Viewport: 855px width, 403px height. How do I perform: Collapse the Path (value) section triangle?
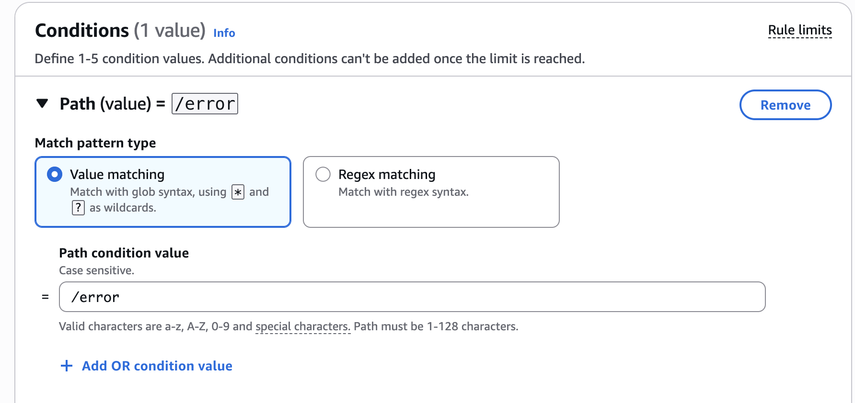pyautogui.click(x=43, y=103)
